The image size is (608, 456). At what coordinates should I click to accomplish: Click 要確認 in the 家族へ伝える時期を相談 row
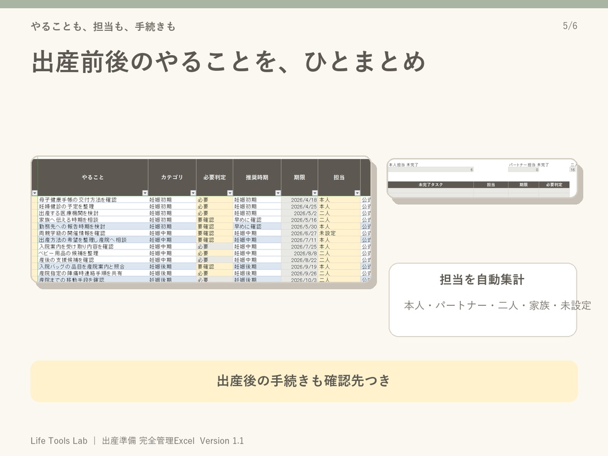point(214,220)
